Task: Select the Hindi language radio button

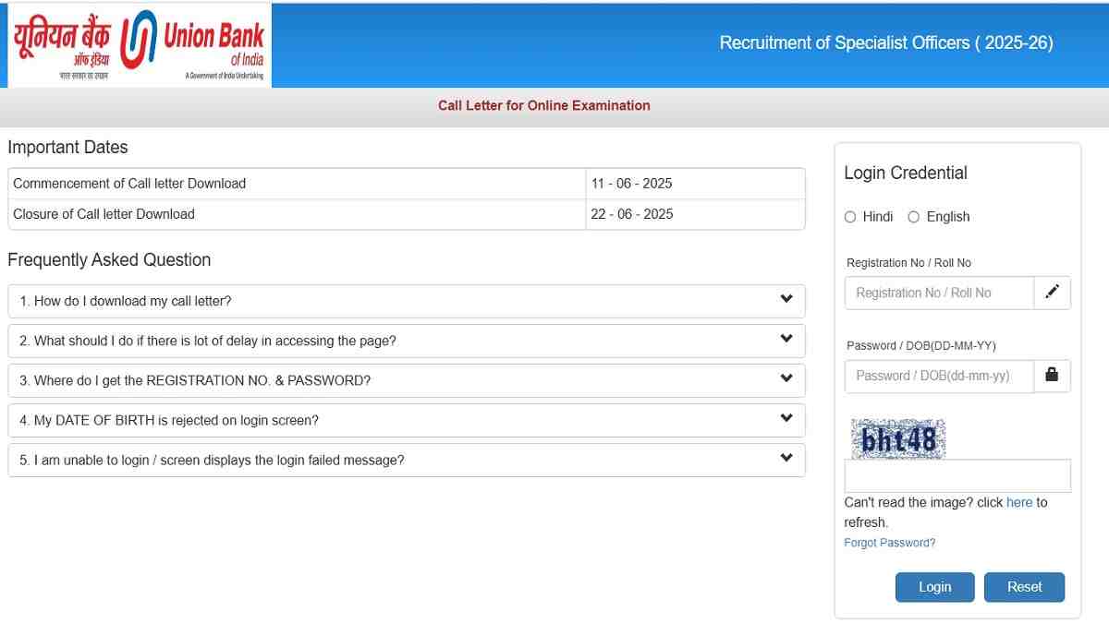Action: pos(850,217)
